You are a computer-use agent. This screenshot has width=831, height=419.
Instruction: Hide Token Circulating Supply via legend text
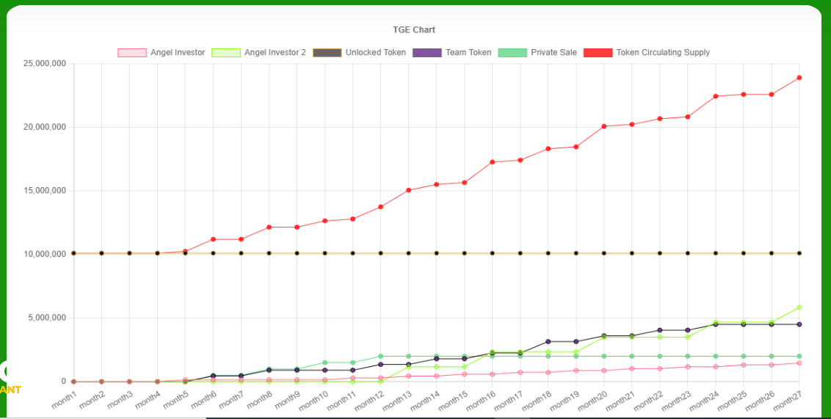coord(663,53)
